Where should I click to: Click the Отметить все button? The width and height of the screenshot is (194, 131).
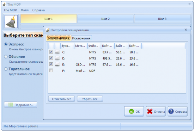61,99
